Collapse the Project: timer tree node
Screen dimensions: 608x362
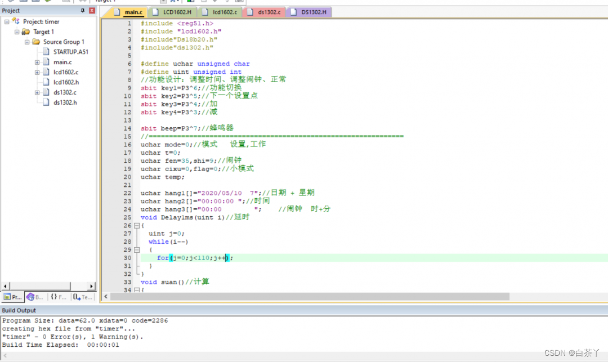point(7,22)
